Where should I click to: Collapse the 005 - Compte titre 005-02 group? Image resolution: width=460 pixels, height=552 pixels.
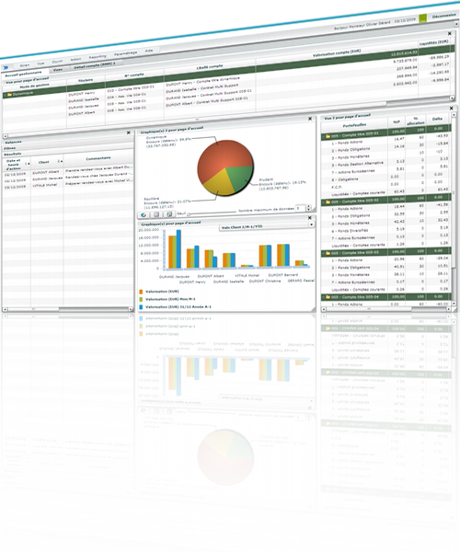point(324,202)
